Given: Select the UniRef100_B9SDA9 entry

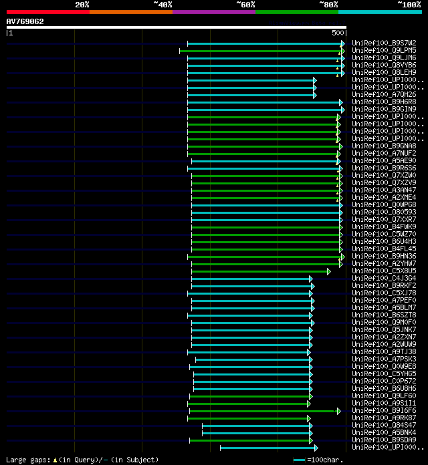Looking at the screenshot, I should [384, 440].
